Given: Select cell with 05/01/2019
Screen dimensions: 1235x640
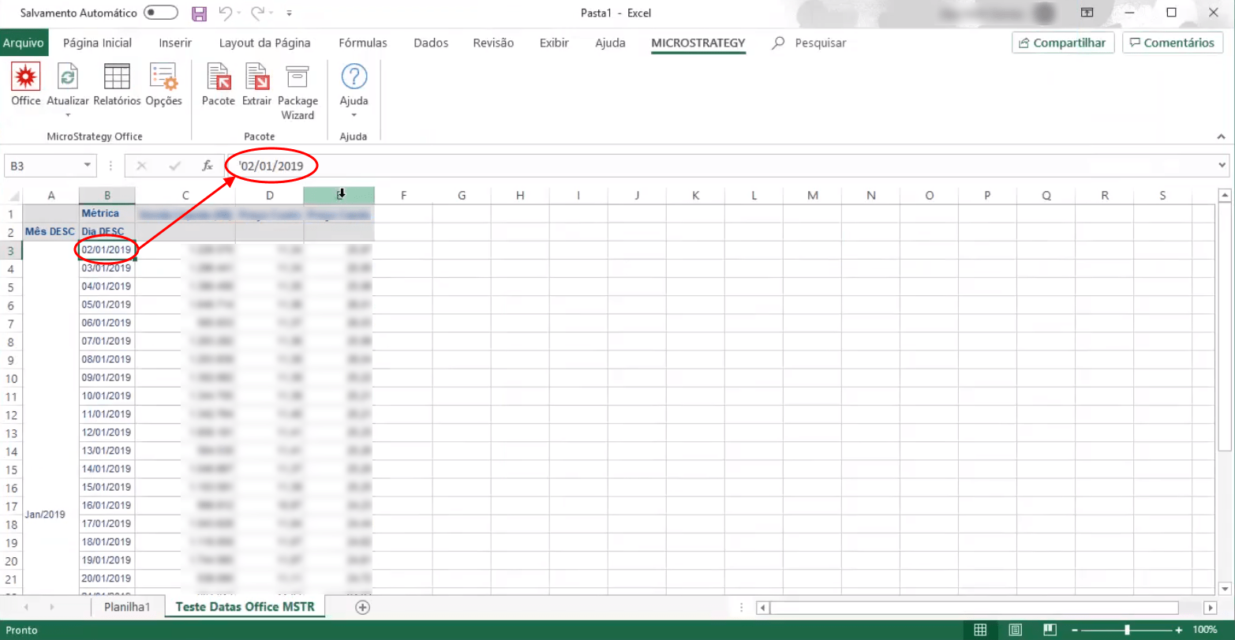Looking at the screenshot, I should [107, 305].
